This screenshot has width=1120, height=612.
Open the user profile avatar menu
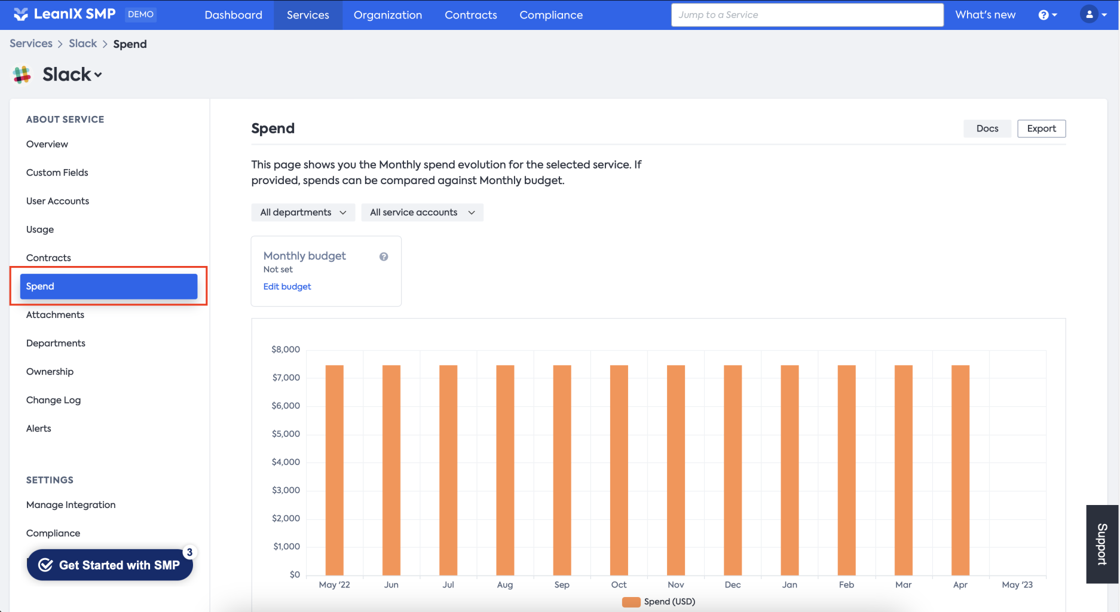1094,14
